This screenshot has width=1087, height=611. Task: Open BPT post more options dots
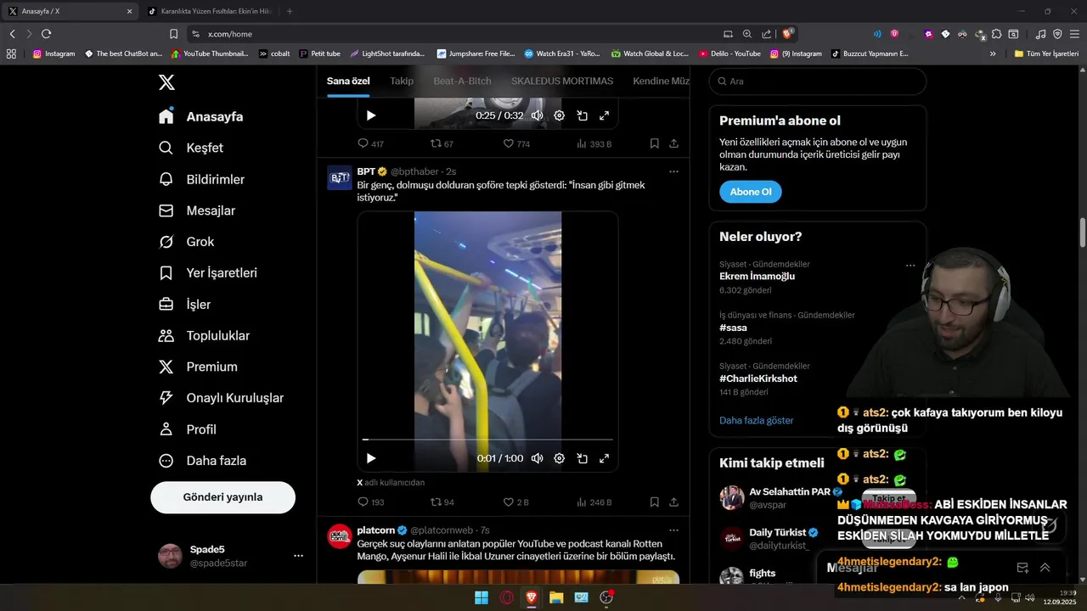[674, 171]
